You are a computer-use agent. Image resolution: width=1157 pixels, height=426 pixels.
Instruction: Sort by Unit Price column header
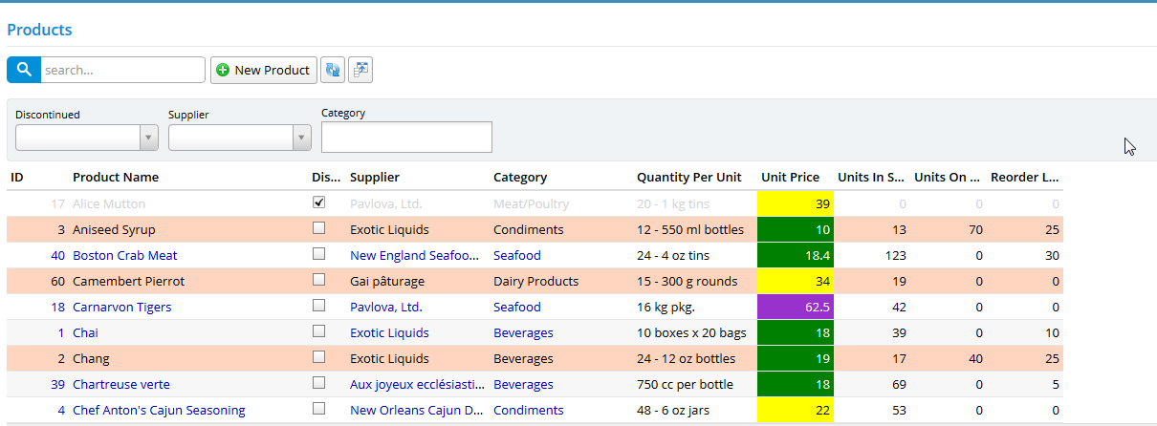click(x=790, y=177)
